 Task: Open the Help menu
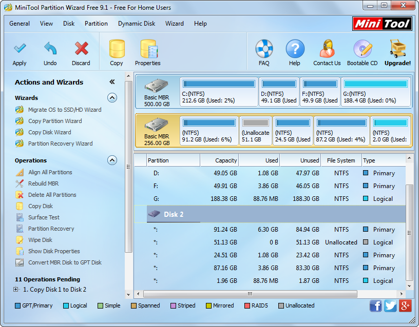click(200, 24)
